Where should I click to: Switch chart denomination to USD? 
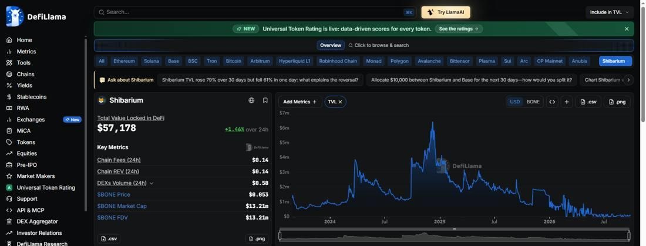click(x=515, y=102)
